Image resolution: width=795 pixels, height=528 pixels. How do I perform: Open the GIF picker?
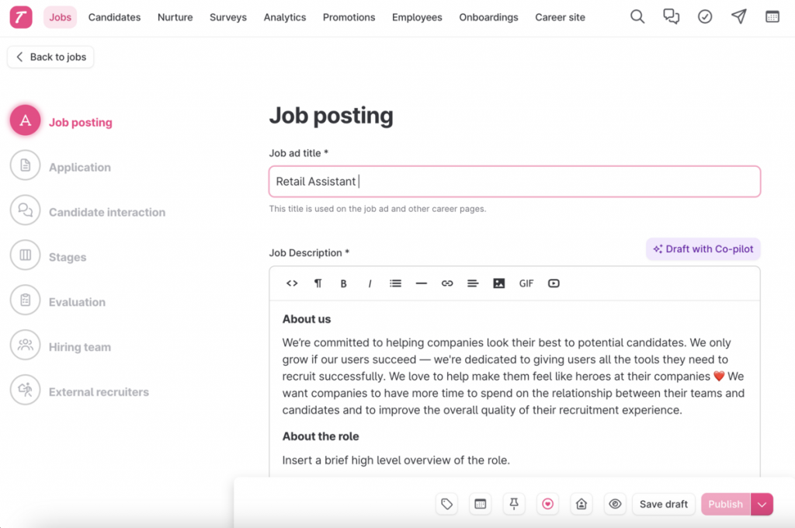[526, 283]
